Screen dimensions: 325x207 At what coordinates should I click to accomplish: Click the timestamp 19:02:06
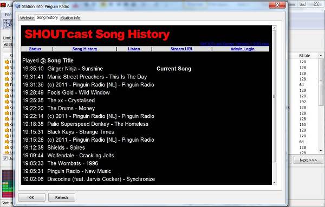click(x=33, y=179)
